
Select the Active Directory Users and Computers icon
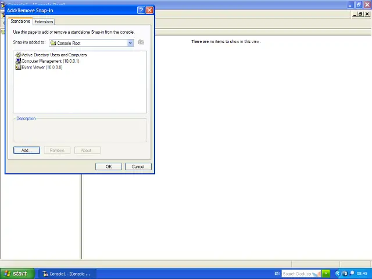(x=18, y=55)
